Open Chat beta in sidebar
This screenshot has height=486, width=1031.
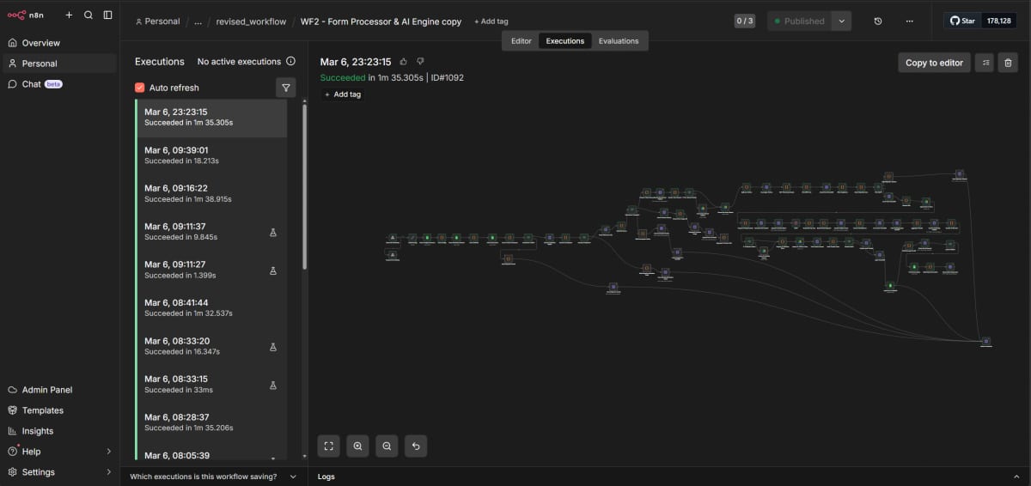coord(59,84)
